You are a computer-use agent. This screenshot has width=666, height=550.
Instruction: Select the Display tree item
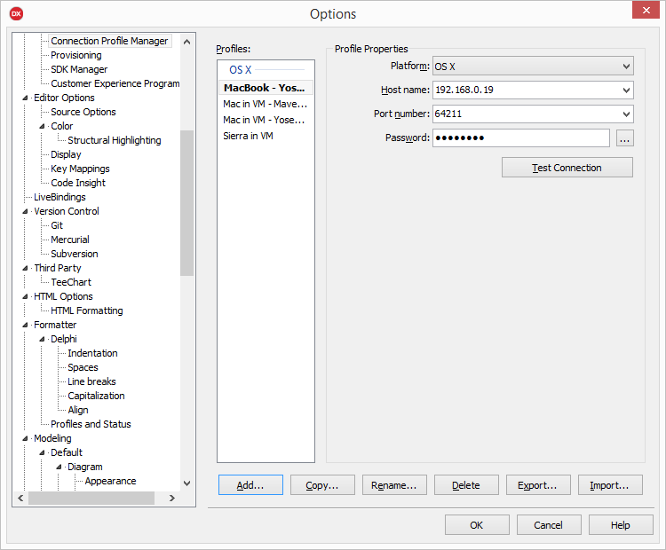(x=66, y=154)
